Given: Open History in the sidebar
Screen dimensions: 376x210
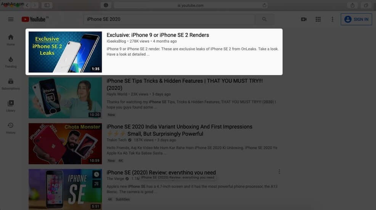Looking at the screenshot, I should pyautogui.click(x=11, y=128).
